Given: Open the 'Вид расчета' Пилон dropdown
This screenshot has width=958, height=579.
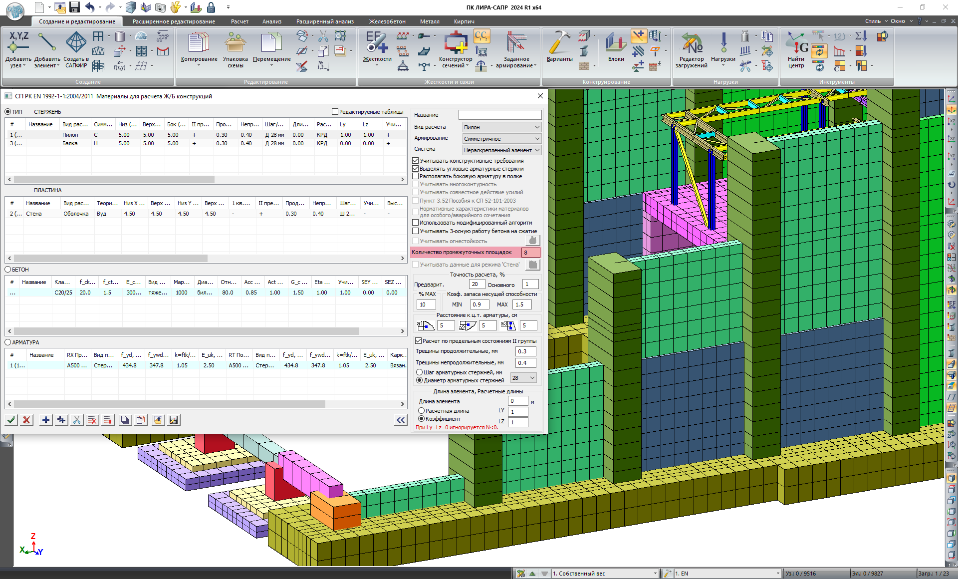Looking at the screenshot, I should pos(501,127).
